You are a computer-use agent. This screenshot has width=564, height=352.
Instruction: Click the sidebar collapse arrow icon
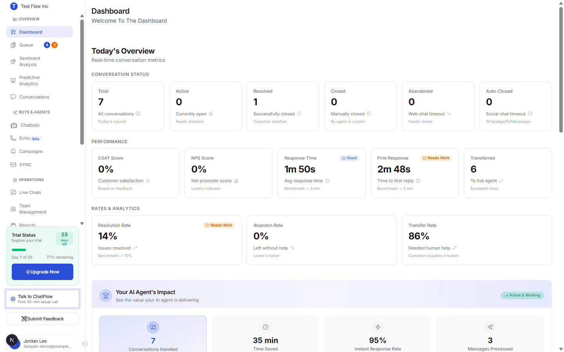click(85, 344)
